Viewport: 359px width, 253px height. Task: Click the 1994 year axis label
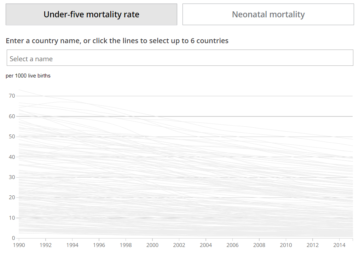coord(72,245)
